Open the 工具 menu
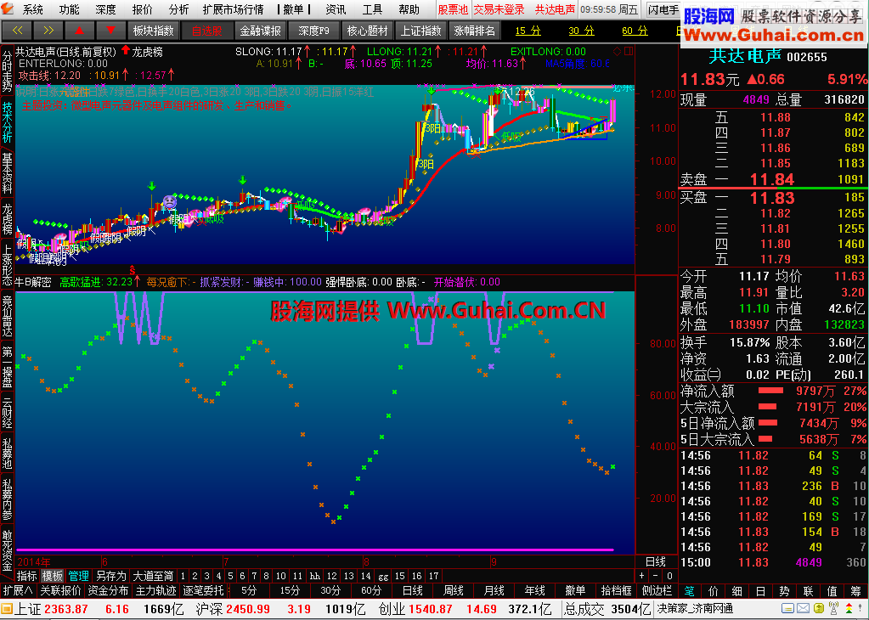Screen dimensions: 869x620 click(372, 9)
